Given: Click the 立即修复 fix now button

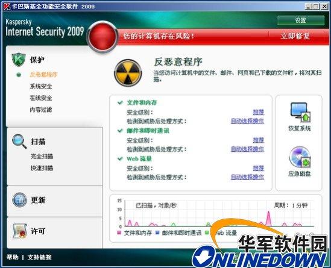Looking at the screenshot, I should [295, 36].
